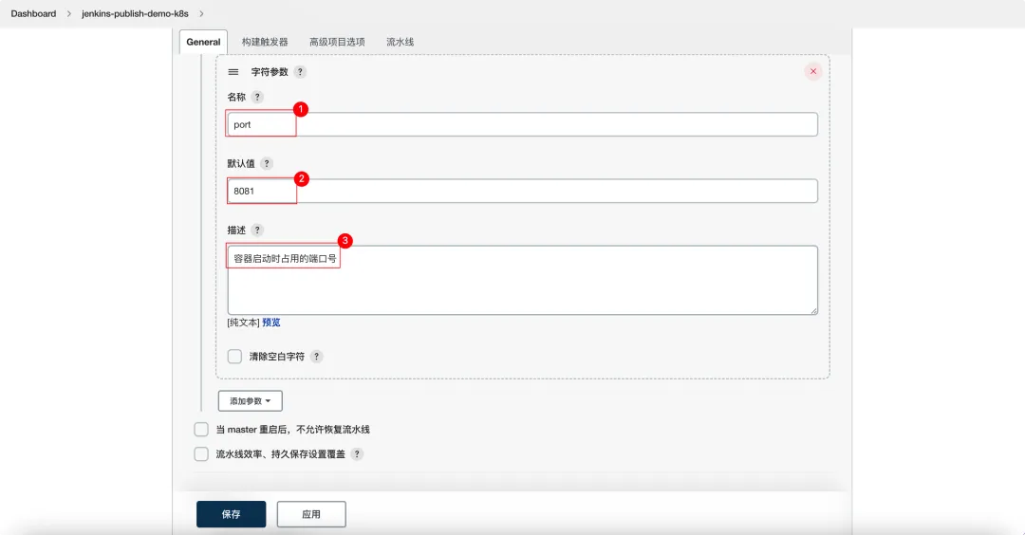Click breadcrumb chevron after jenkins-publish-demo-k8s
The width and height of the screenshot is (1025, 535).
click(x=201, y=13)
